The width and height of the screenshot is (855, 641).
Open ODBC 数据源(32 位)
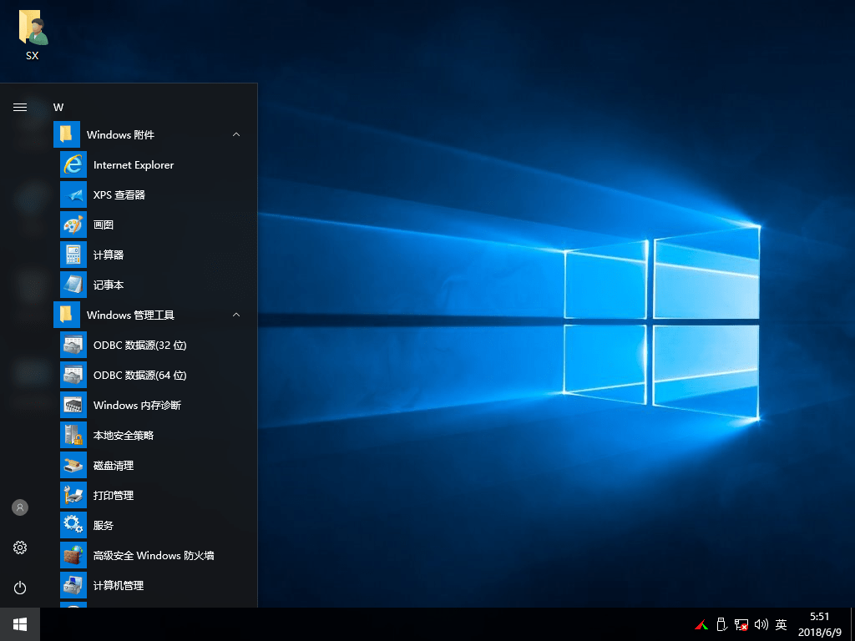(139, 345)
